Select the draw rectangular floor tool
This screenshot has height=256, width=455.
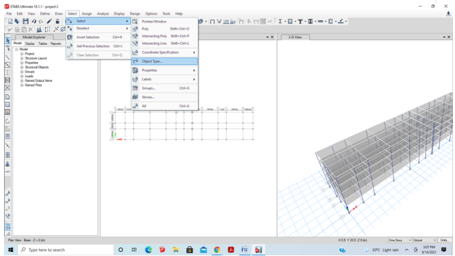[7, 105]
